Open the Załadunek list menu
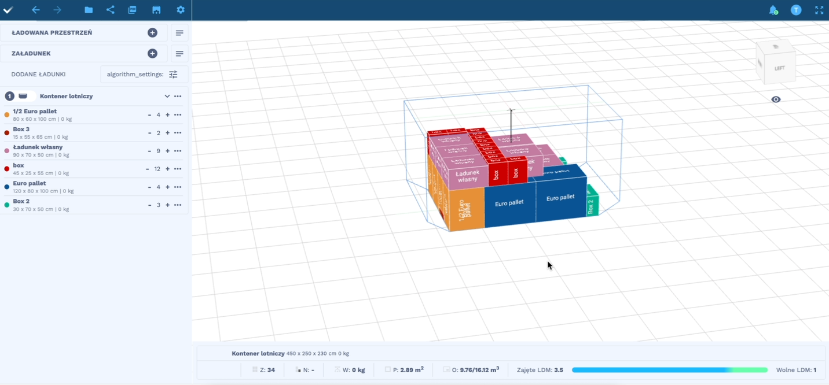829x385 pixels. [179, 54]
